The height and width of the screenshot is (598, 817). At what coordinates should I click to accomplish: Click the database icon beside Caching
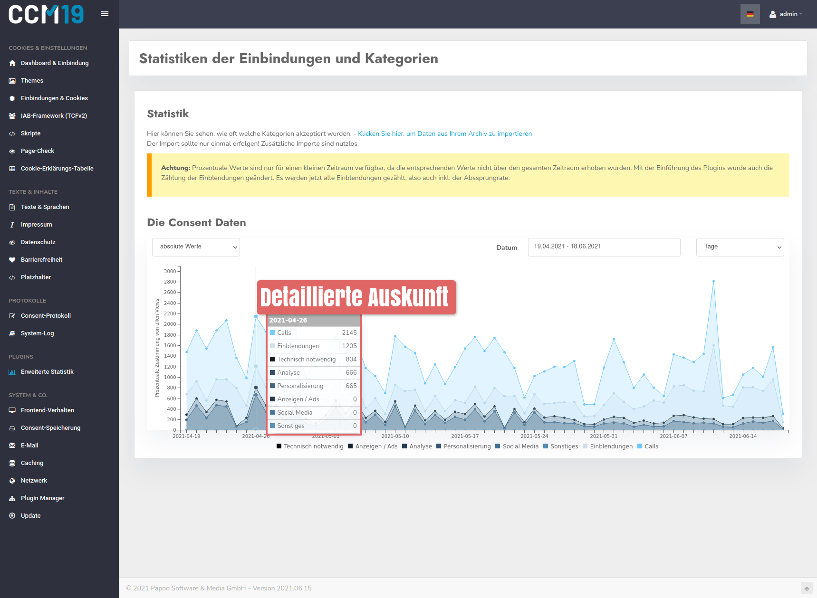(12, 463)
